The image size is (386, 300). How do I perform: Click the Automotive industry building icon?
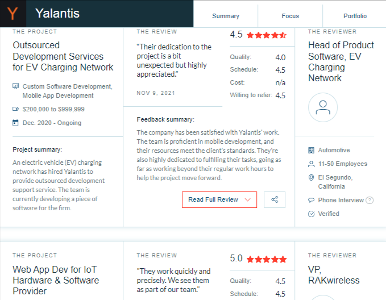click(x=311, y=150)
